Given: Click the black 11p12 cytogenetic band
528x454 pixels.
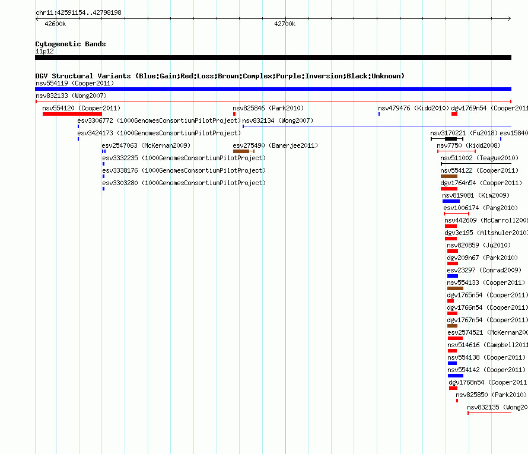Looking at the screenshot, I should tap(273, 58).
